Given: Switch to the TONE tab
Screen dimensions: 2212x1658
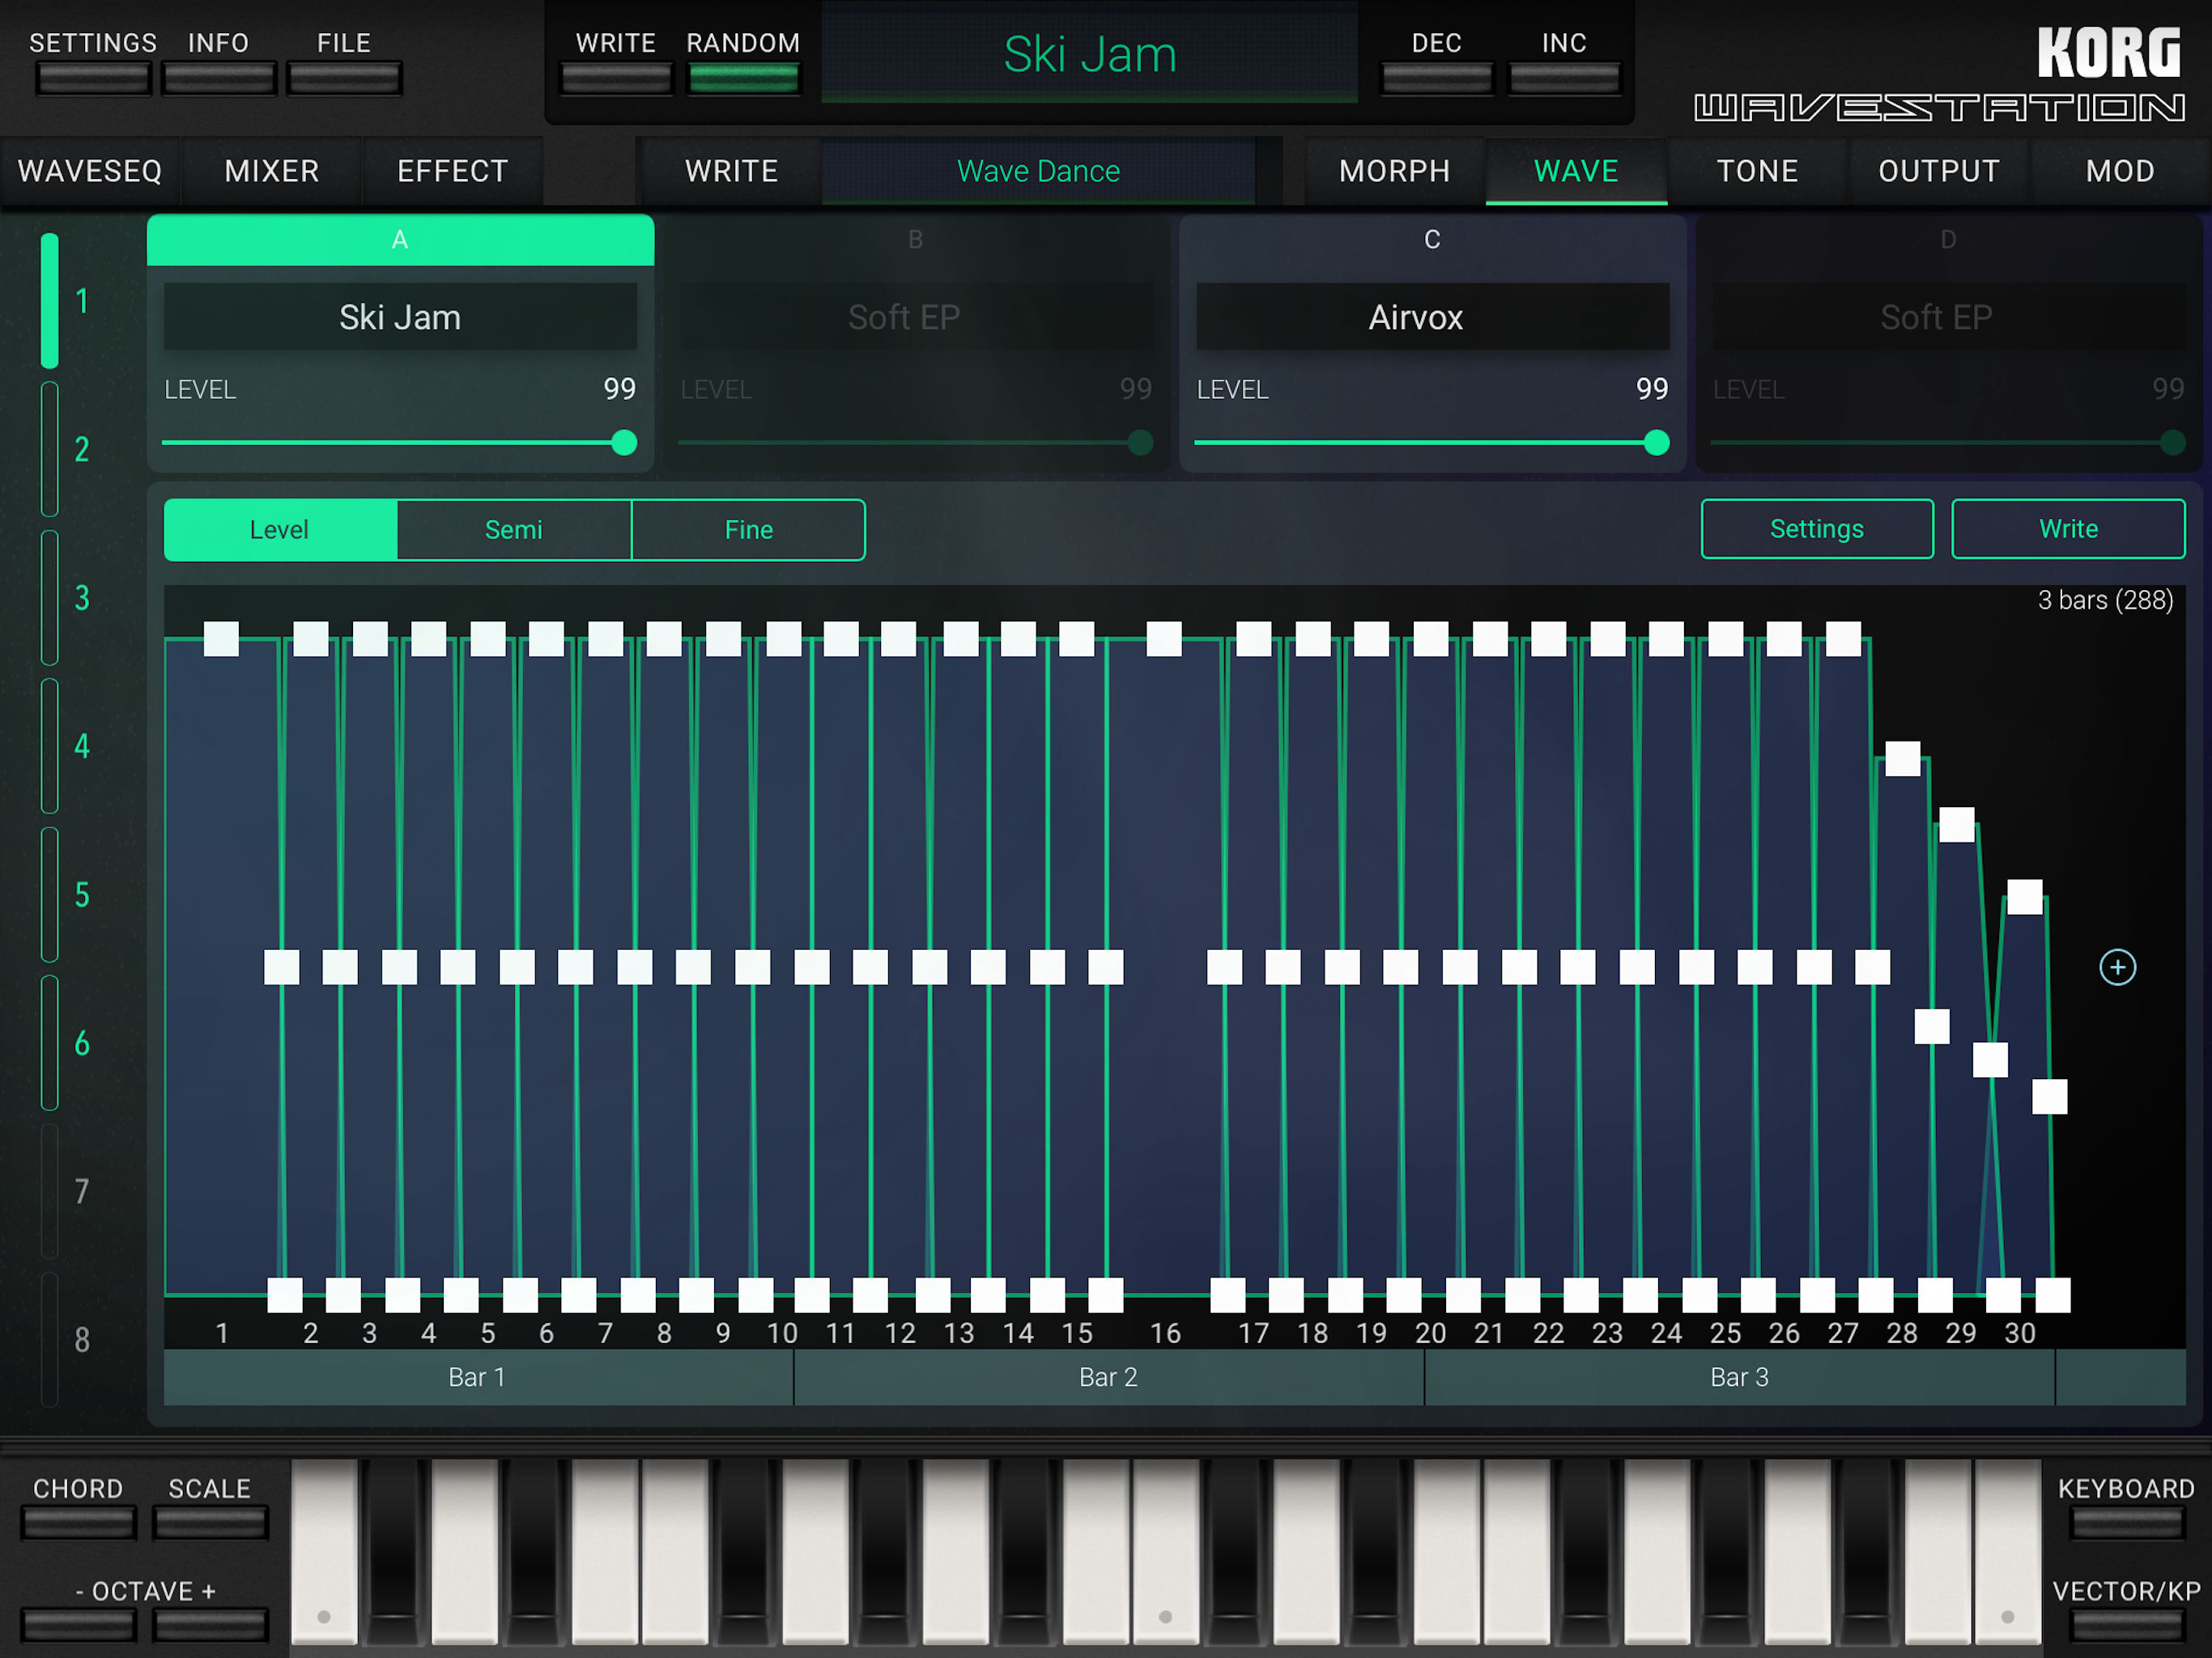Looking at the screenshot, I should [x=1757, y=171].
